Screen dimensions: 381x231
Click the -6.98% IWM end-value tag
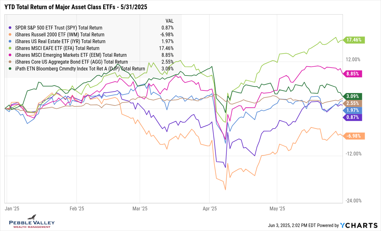point(354,136)
